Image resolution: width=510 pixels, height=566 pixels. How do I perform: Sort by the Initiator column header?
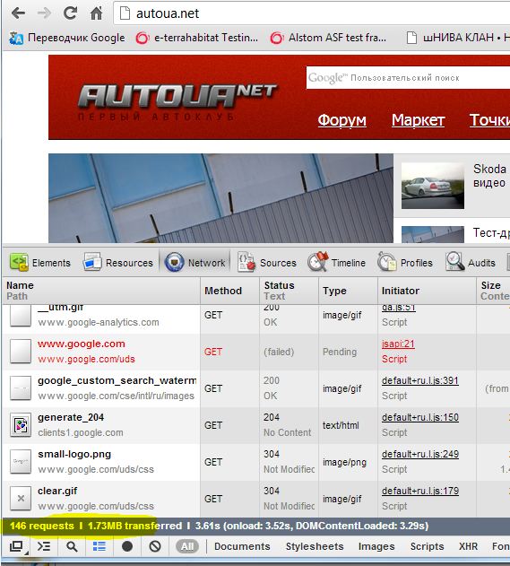pos(427,291)
